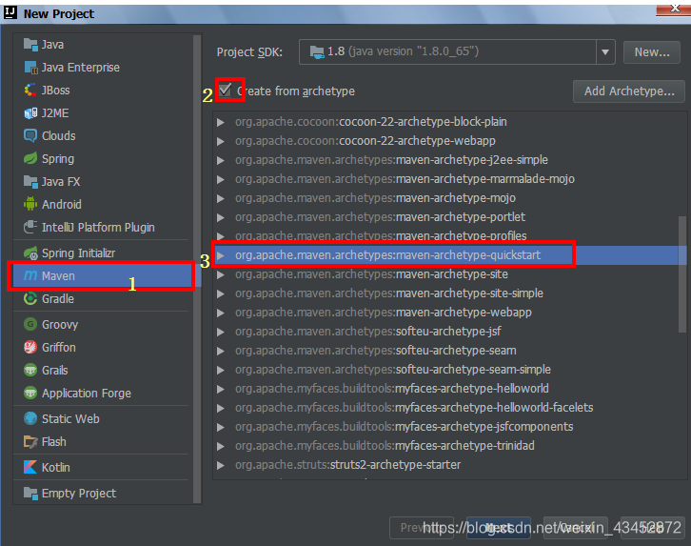The image size is (691, 546).
Task: Click Add Archetype... button
Action: (629, 91)
